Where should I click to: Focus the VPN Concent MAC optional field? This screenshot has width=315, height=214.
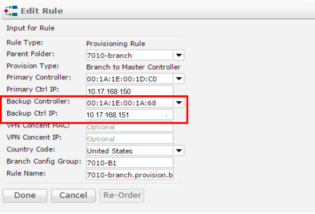coord(129,127)
